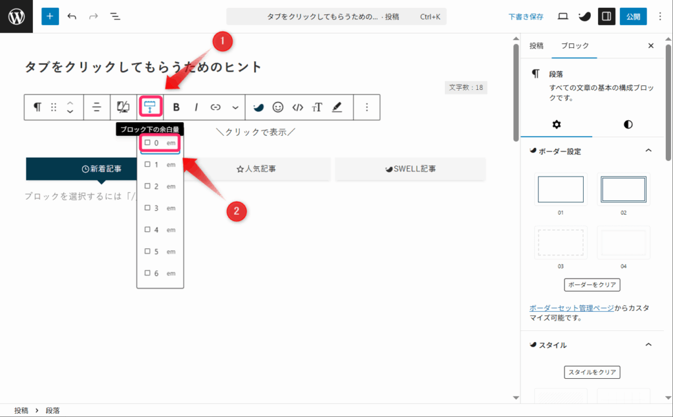This screenshot has width=673, height=417.
Task: Open the block inserter plus button
Action: (50, 16)
